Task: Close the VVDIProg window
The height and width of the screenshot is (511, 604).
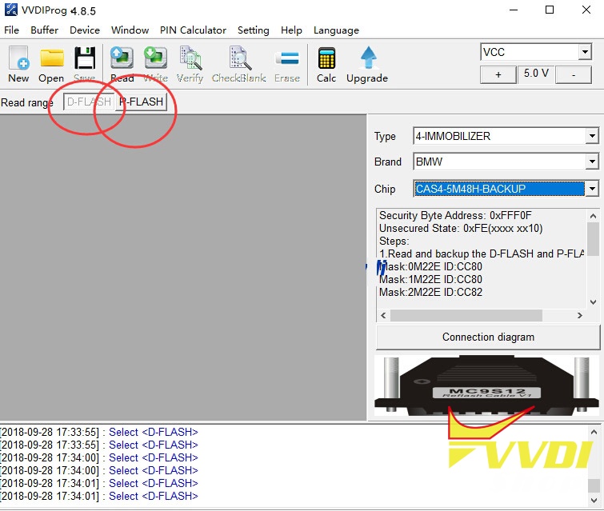Action: (586, 10)
